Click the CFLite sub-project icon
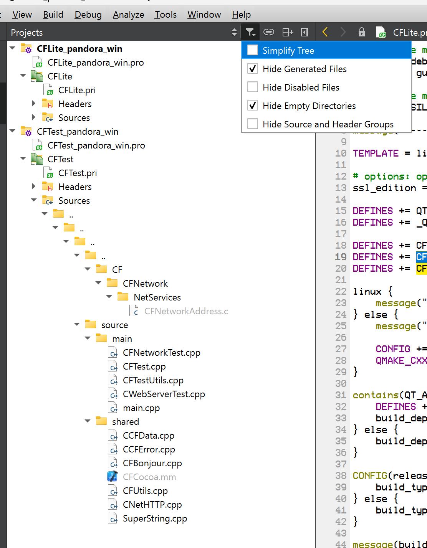The width and height of the screenshot is (427, 548). tap(37, 76)
